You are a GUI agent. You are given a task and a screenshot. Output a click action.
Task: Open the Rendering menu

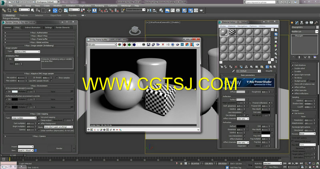(x=99, y=6)
